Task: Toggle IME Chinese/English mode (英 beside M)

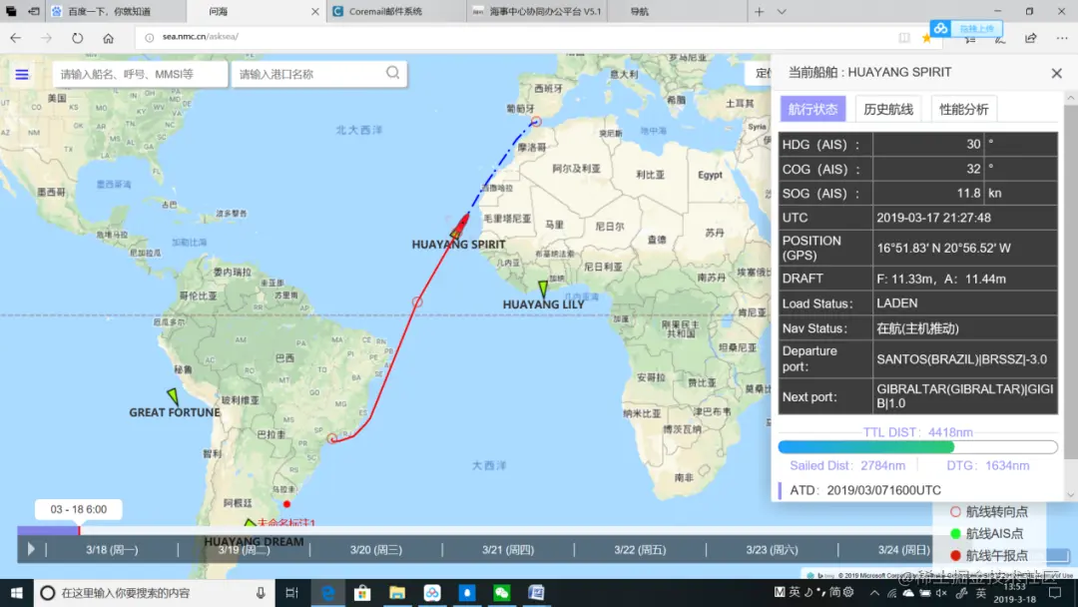Action: coord(795,592)
